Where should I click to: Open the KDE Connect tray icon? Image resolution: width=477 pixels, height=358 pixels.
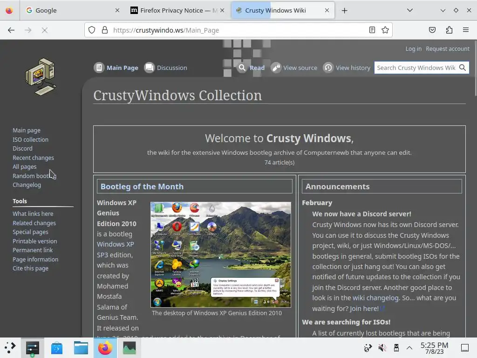(x=368, y=348)
